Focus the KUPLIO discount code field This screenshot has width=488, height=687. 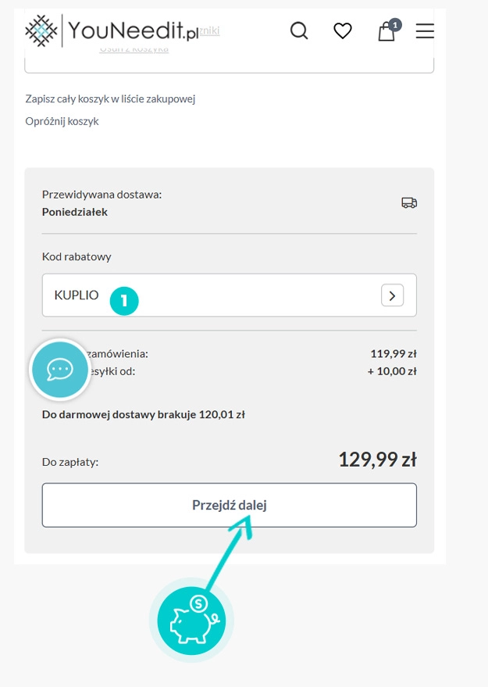click(234, 295)
